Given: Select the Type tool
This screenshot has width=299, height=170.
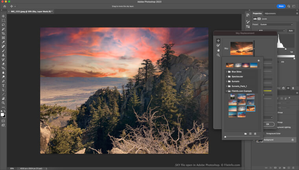Looking at the screenshot, I should point(4,85).
